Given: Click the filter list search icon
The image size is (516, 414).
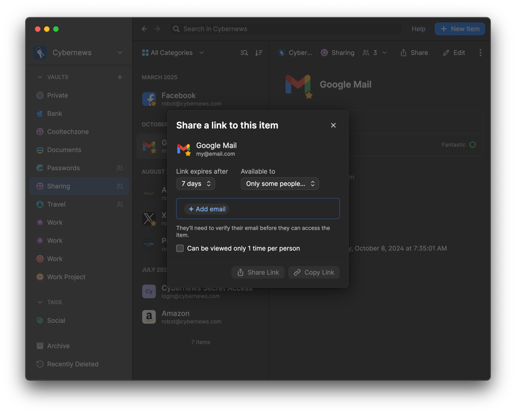Looking at the screenshot, I should 244,52.
